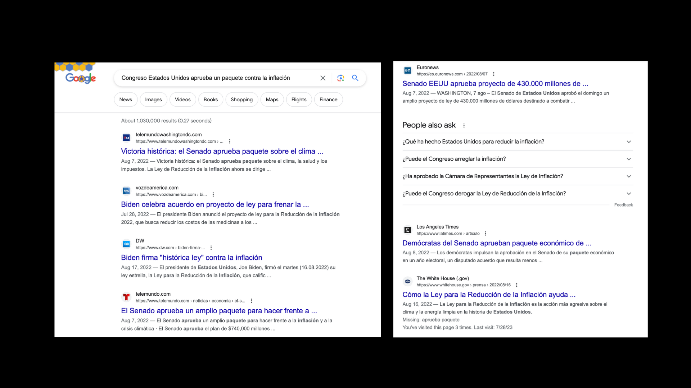Viewport: 691px width, 388px height.
Task: Open 'Biden firma histórica ley' result link
Action: (x=191, y=258)
